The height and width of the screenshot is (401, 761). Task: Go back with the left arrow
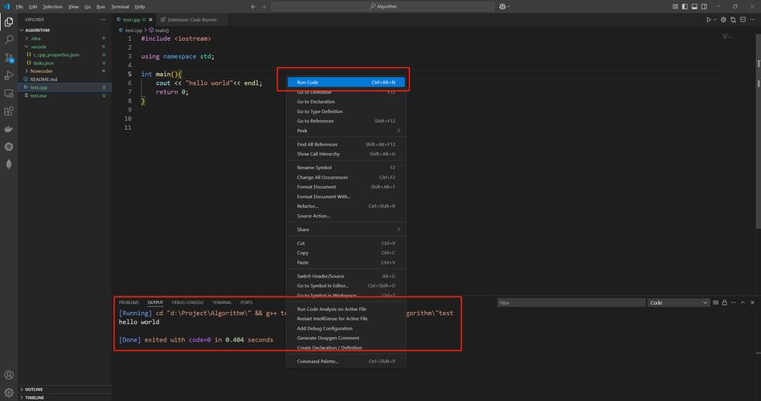tap(253, 6)
